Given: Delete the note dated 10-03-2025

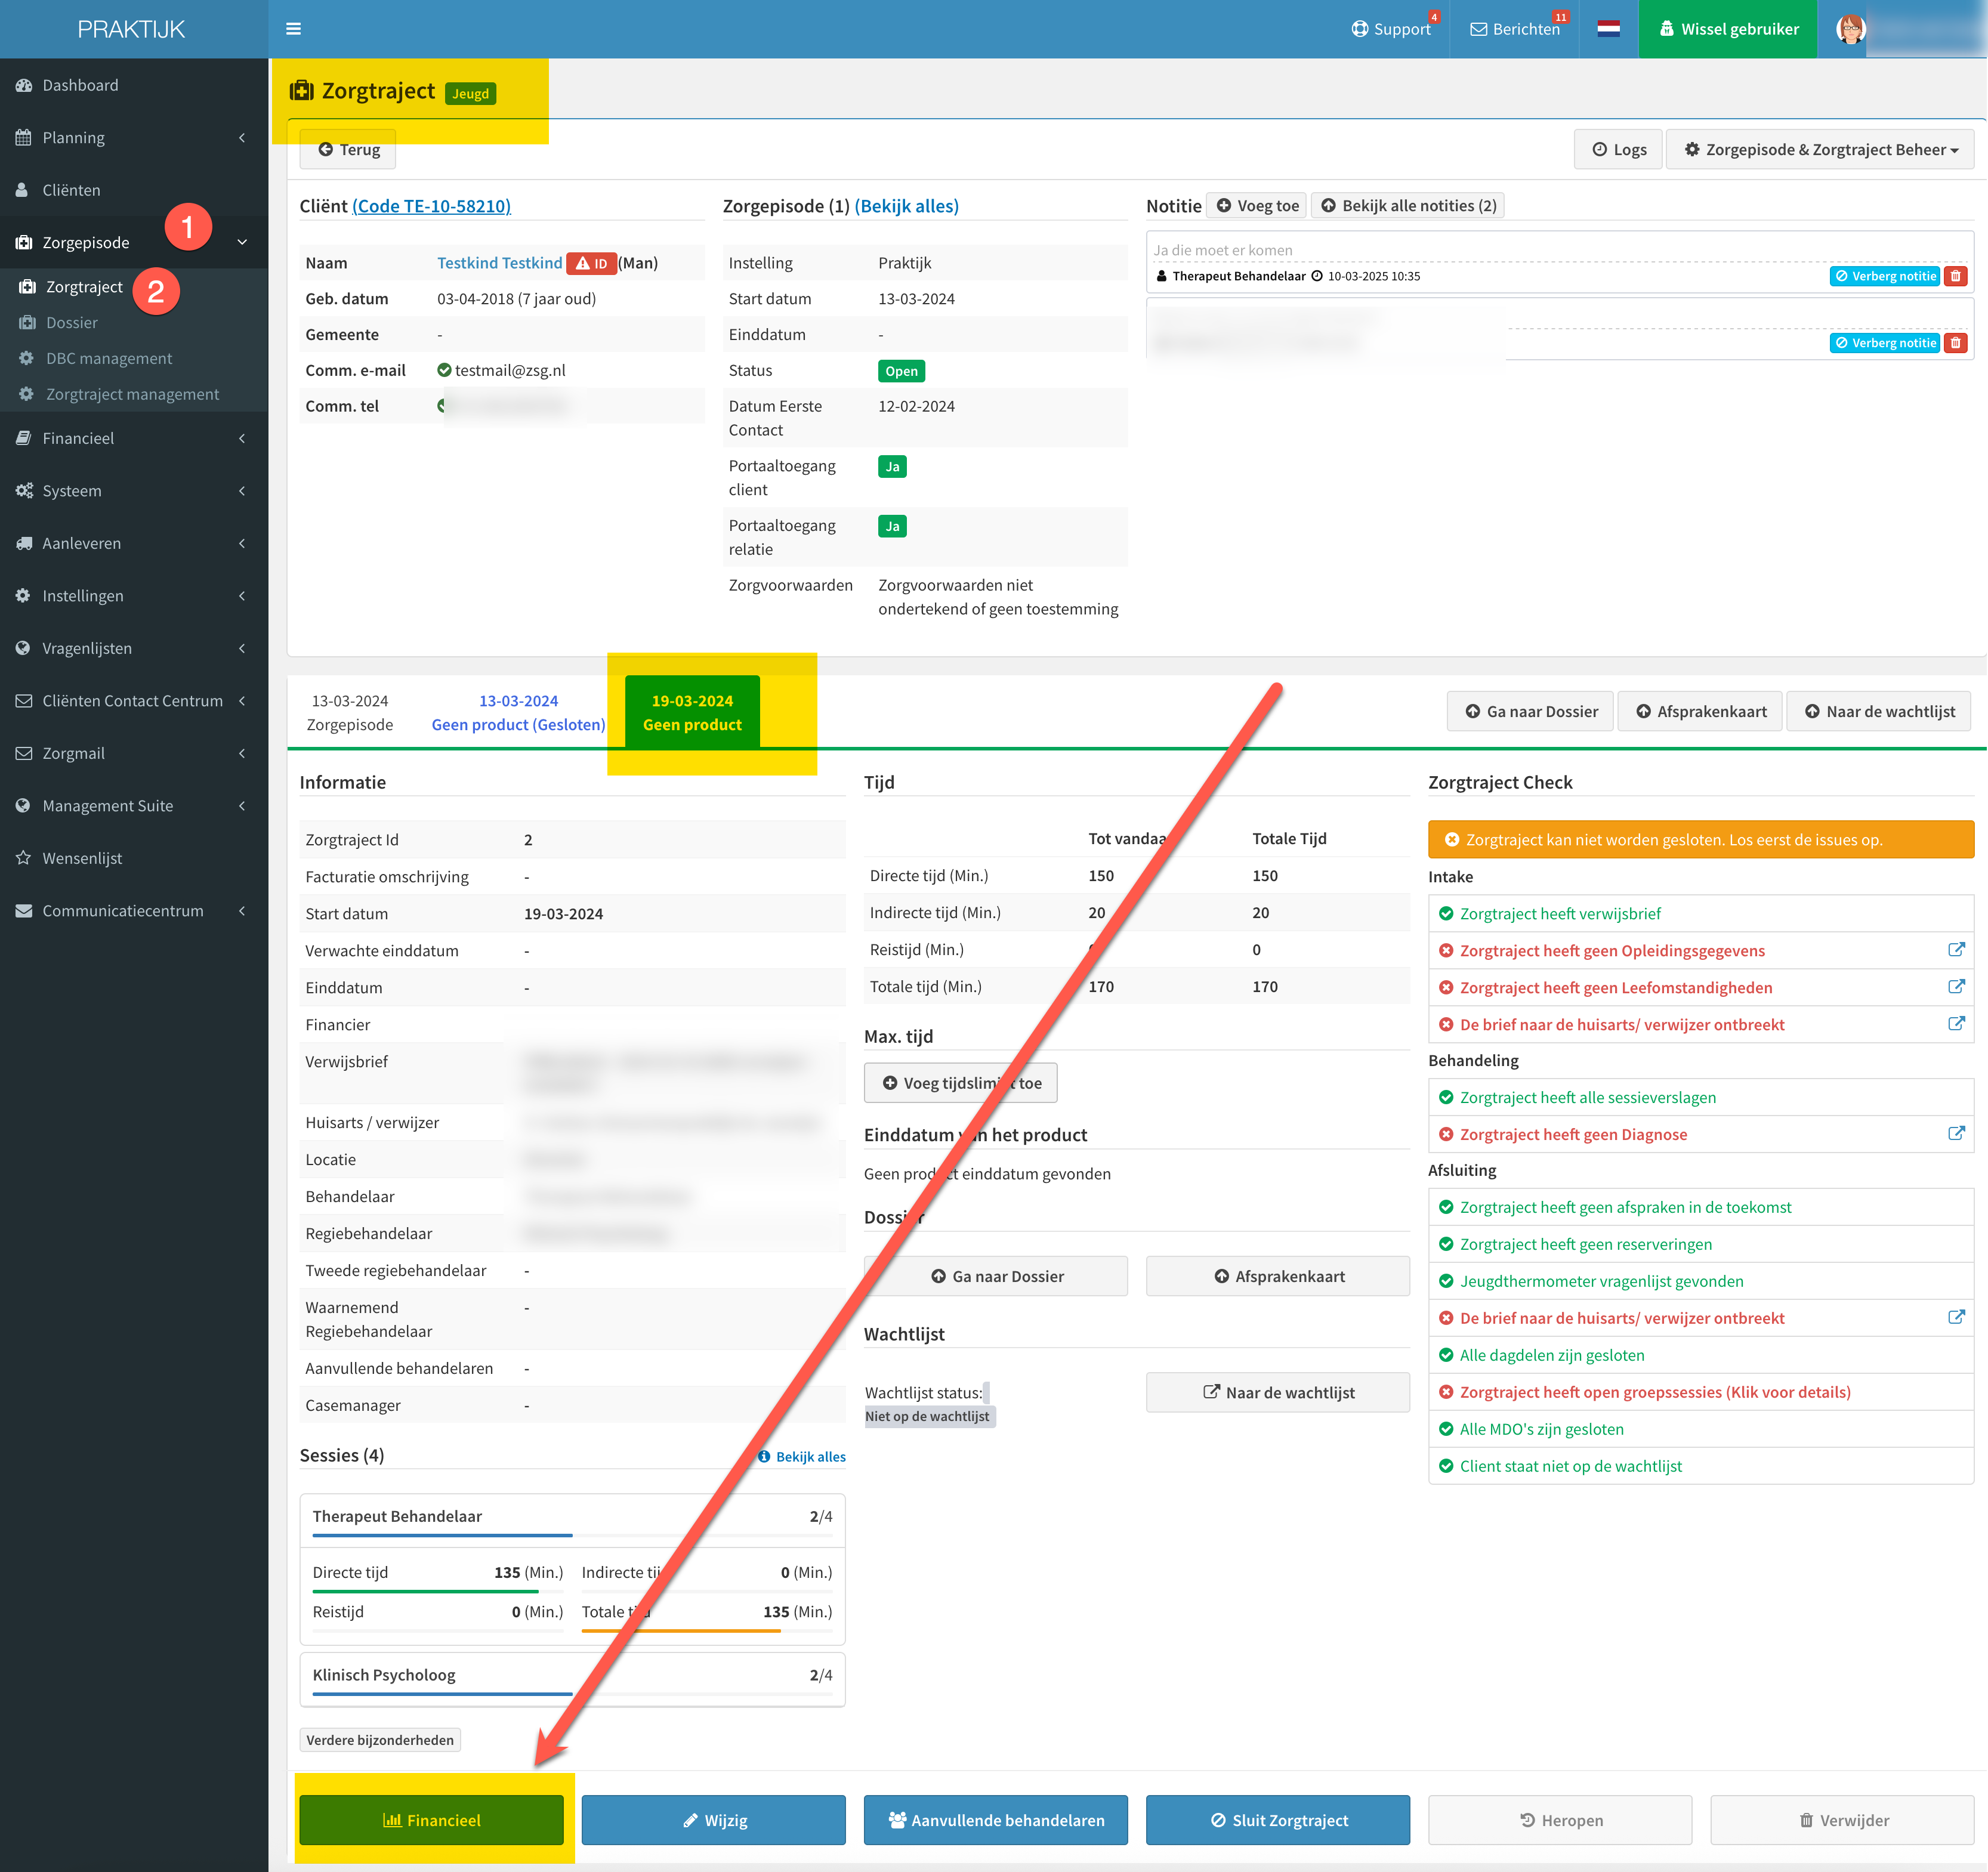Looking at the screenshot, I should tap(1956, 276).
